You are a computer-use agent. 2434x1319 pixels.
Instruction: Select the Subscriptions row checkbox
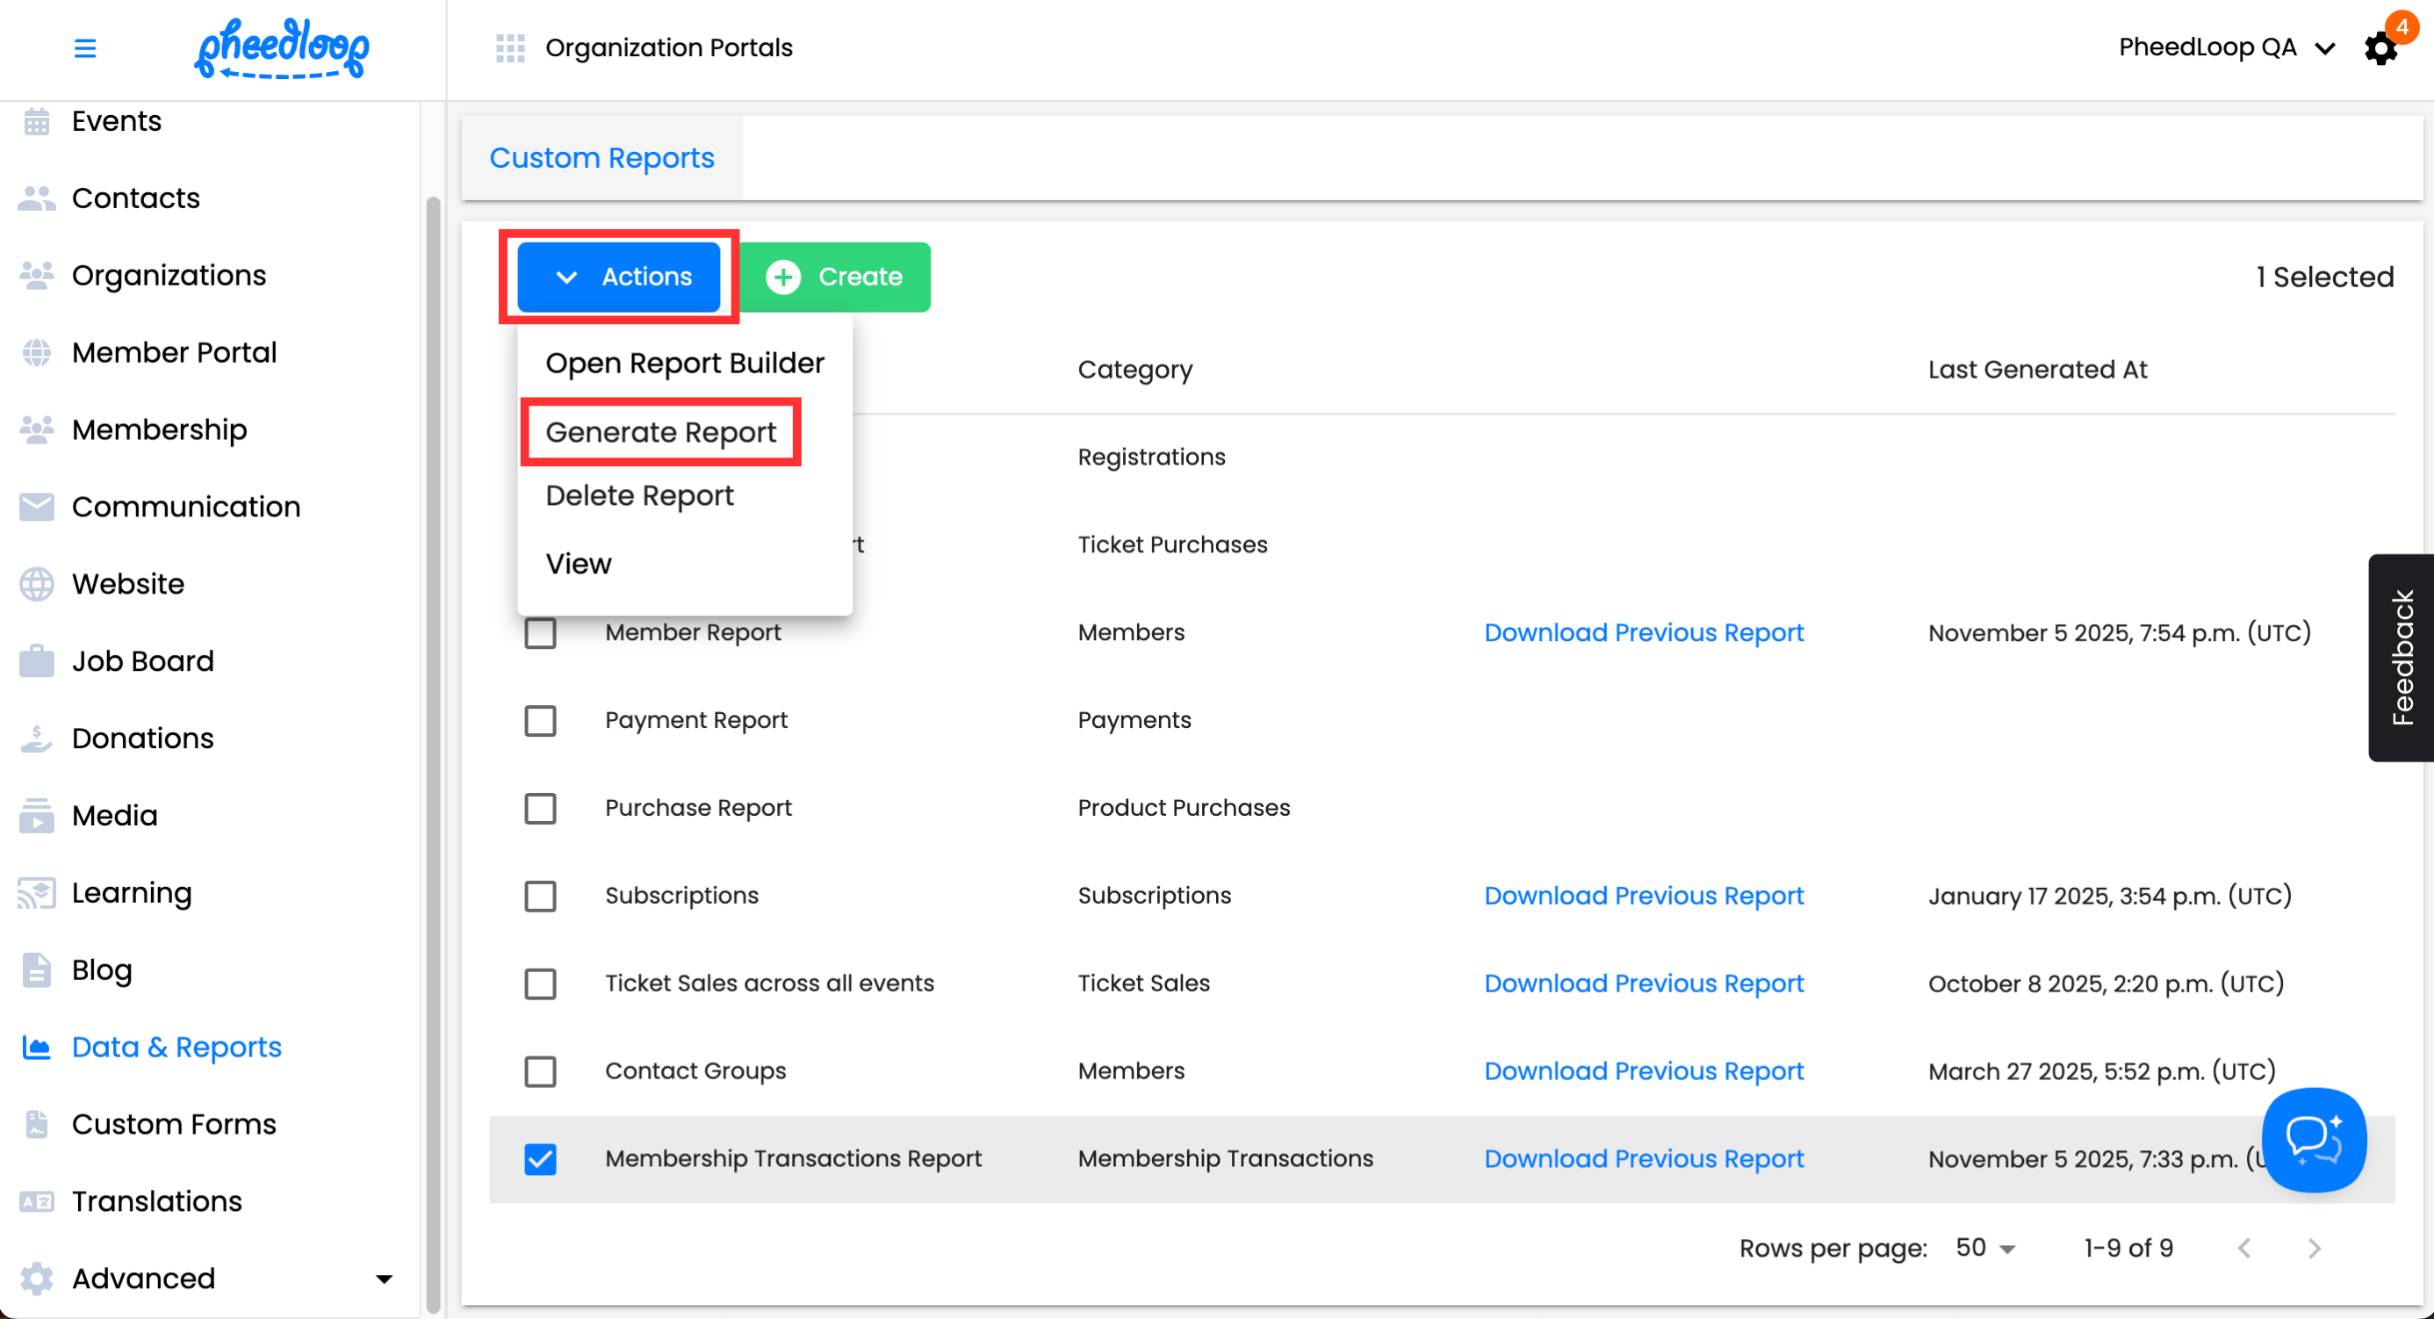541,896
